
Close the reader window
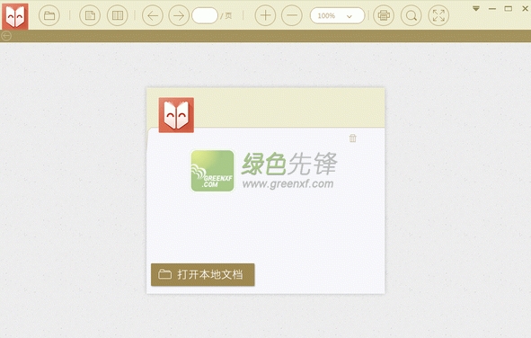526,8
